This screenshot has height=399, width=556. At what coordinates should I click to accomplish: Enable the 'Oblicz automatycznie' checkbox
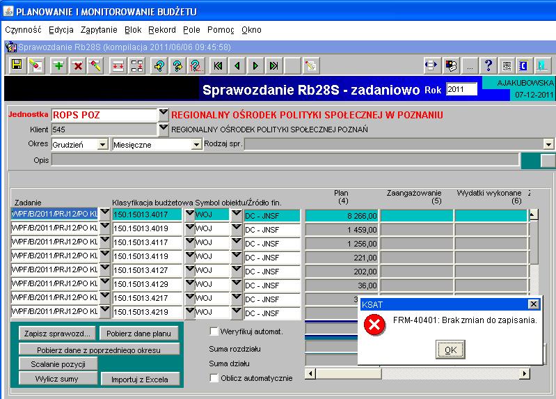point(214,377)
